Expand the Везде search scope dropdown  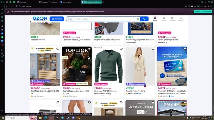(x=71, y=19)
